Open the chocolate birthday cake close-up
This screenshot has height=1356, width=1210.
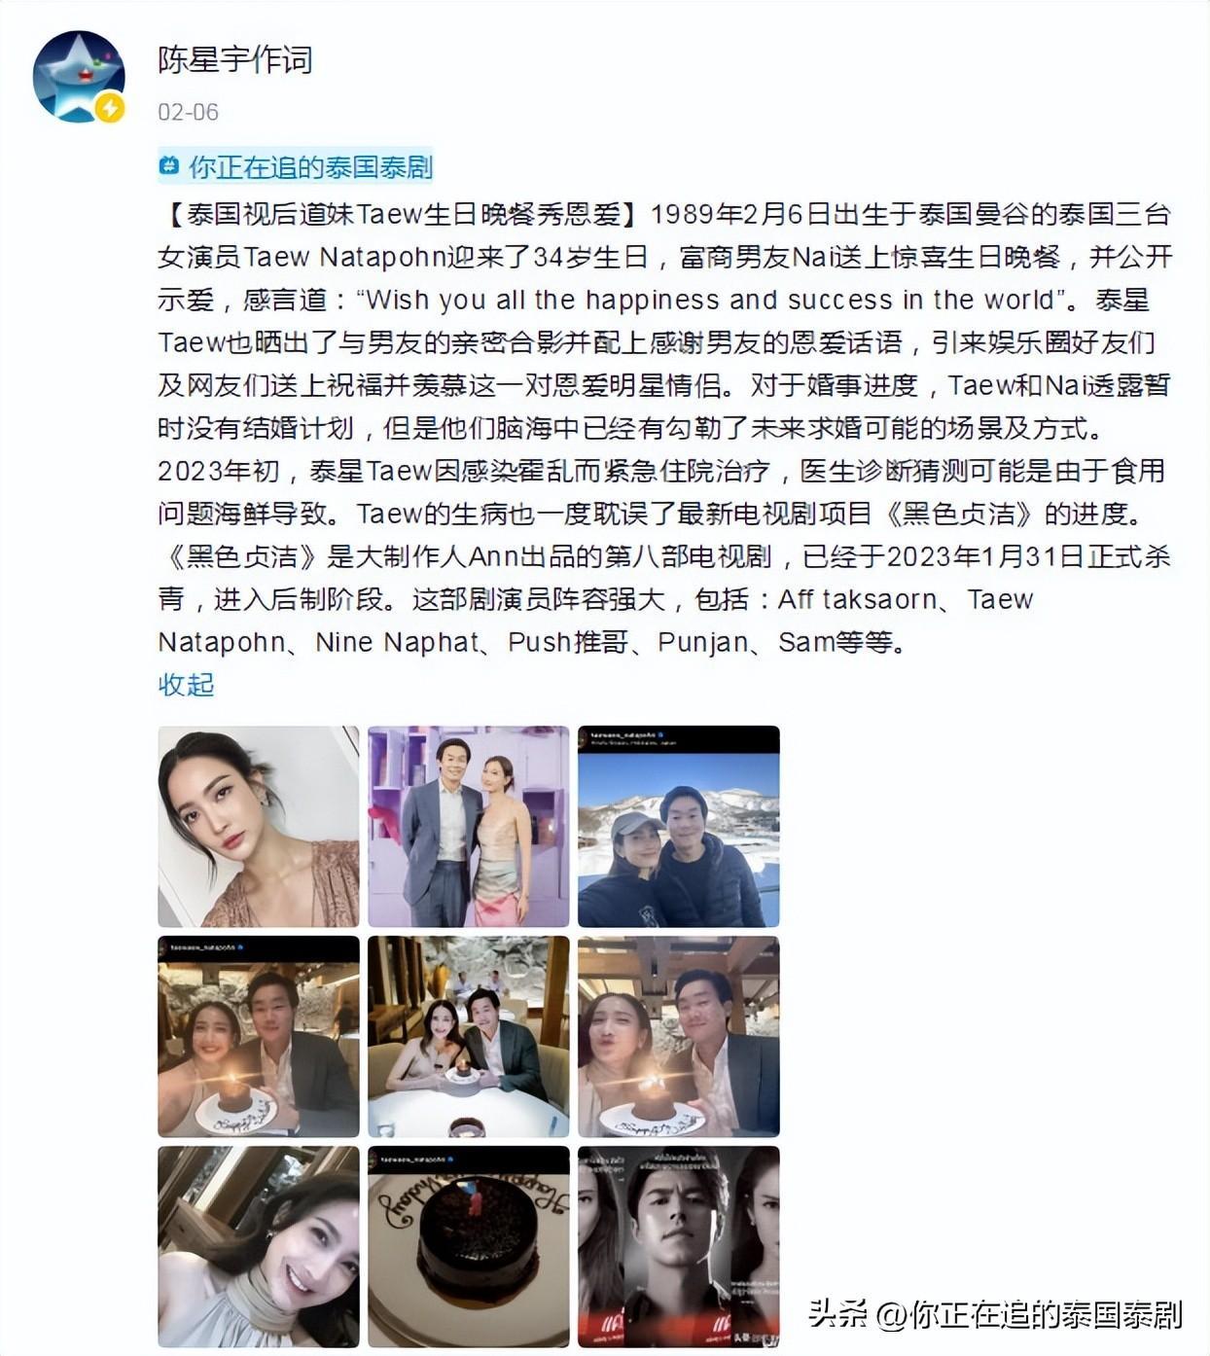[469, 1247]
